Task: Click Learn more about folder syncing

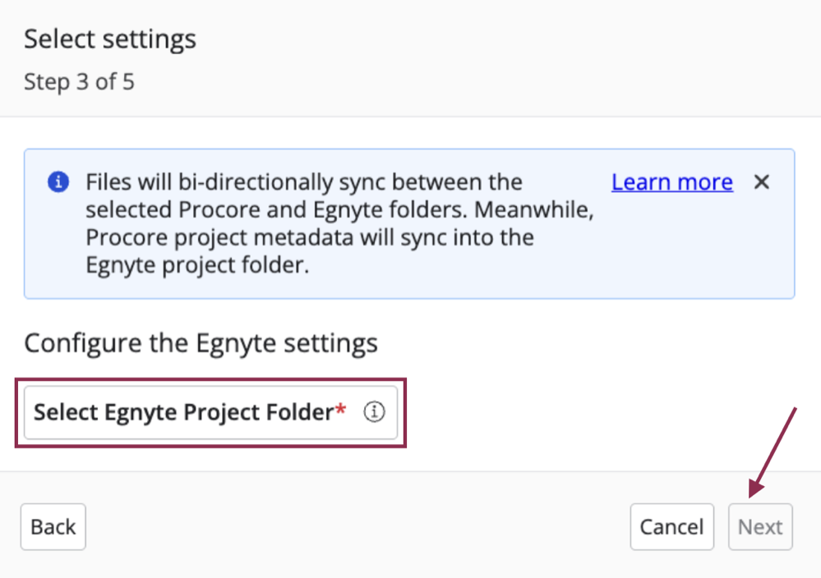Action: [x=671, y=181]
